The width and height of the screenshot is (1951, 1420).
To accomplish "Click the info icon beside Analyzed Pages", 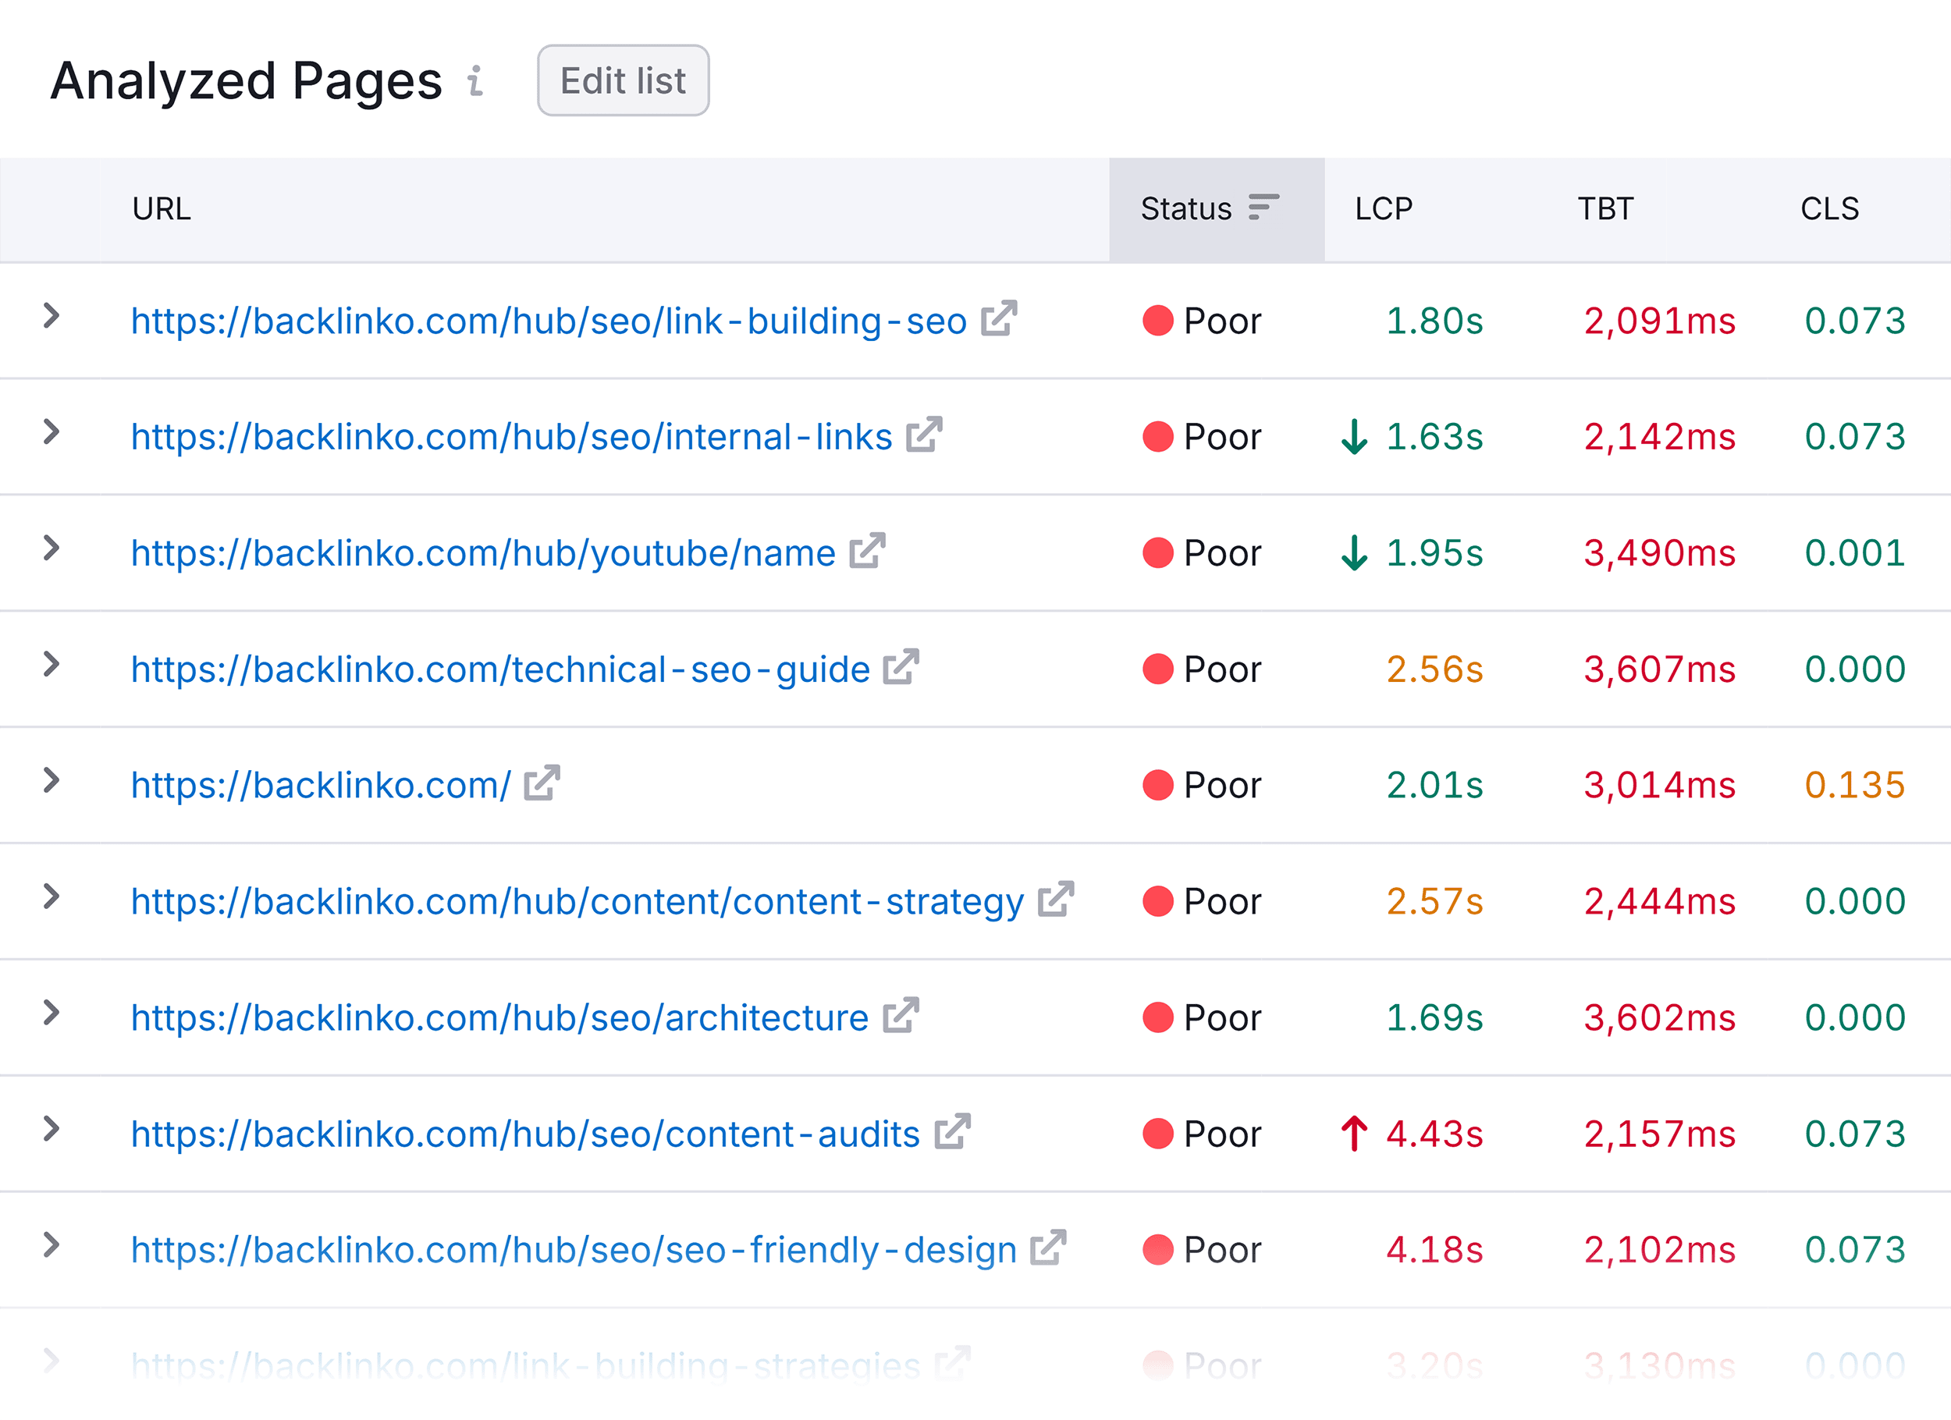I will pyautogui.click(x=474, y=81).
